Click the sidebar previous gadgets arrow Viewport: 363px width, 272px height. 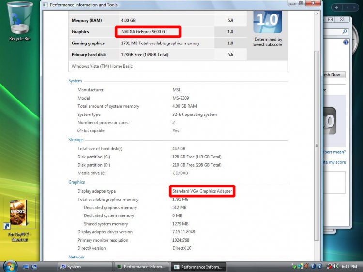347,7
